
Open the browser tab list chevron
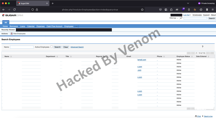188,3
